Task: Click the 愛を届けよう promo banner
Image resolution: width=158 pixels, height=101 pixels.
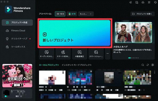Action: click(17, 76)
